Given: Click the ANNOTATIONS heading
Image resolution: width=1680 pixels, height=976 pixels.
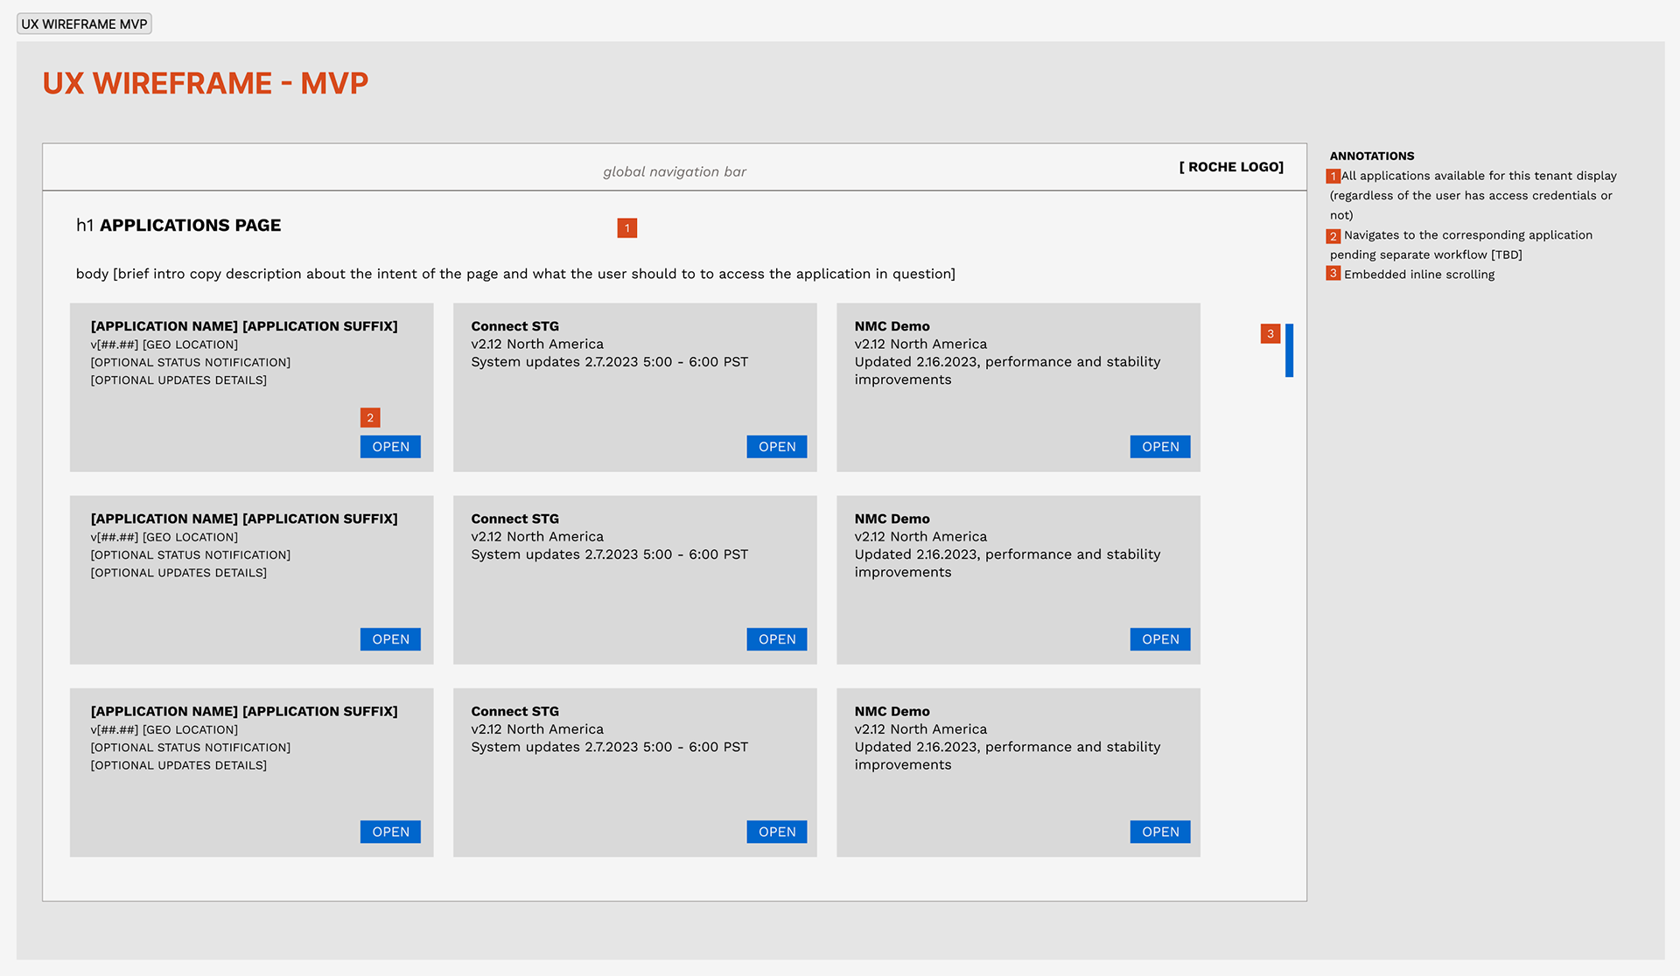Looking at the screenshot, I should (x=1372, y=156).
